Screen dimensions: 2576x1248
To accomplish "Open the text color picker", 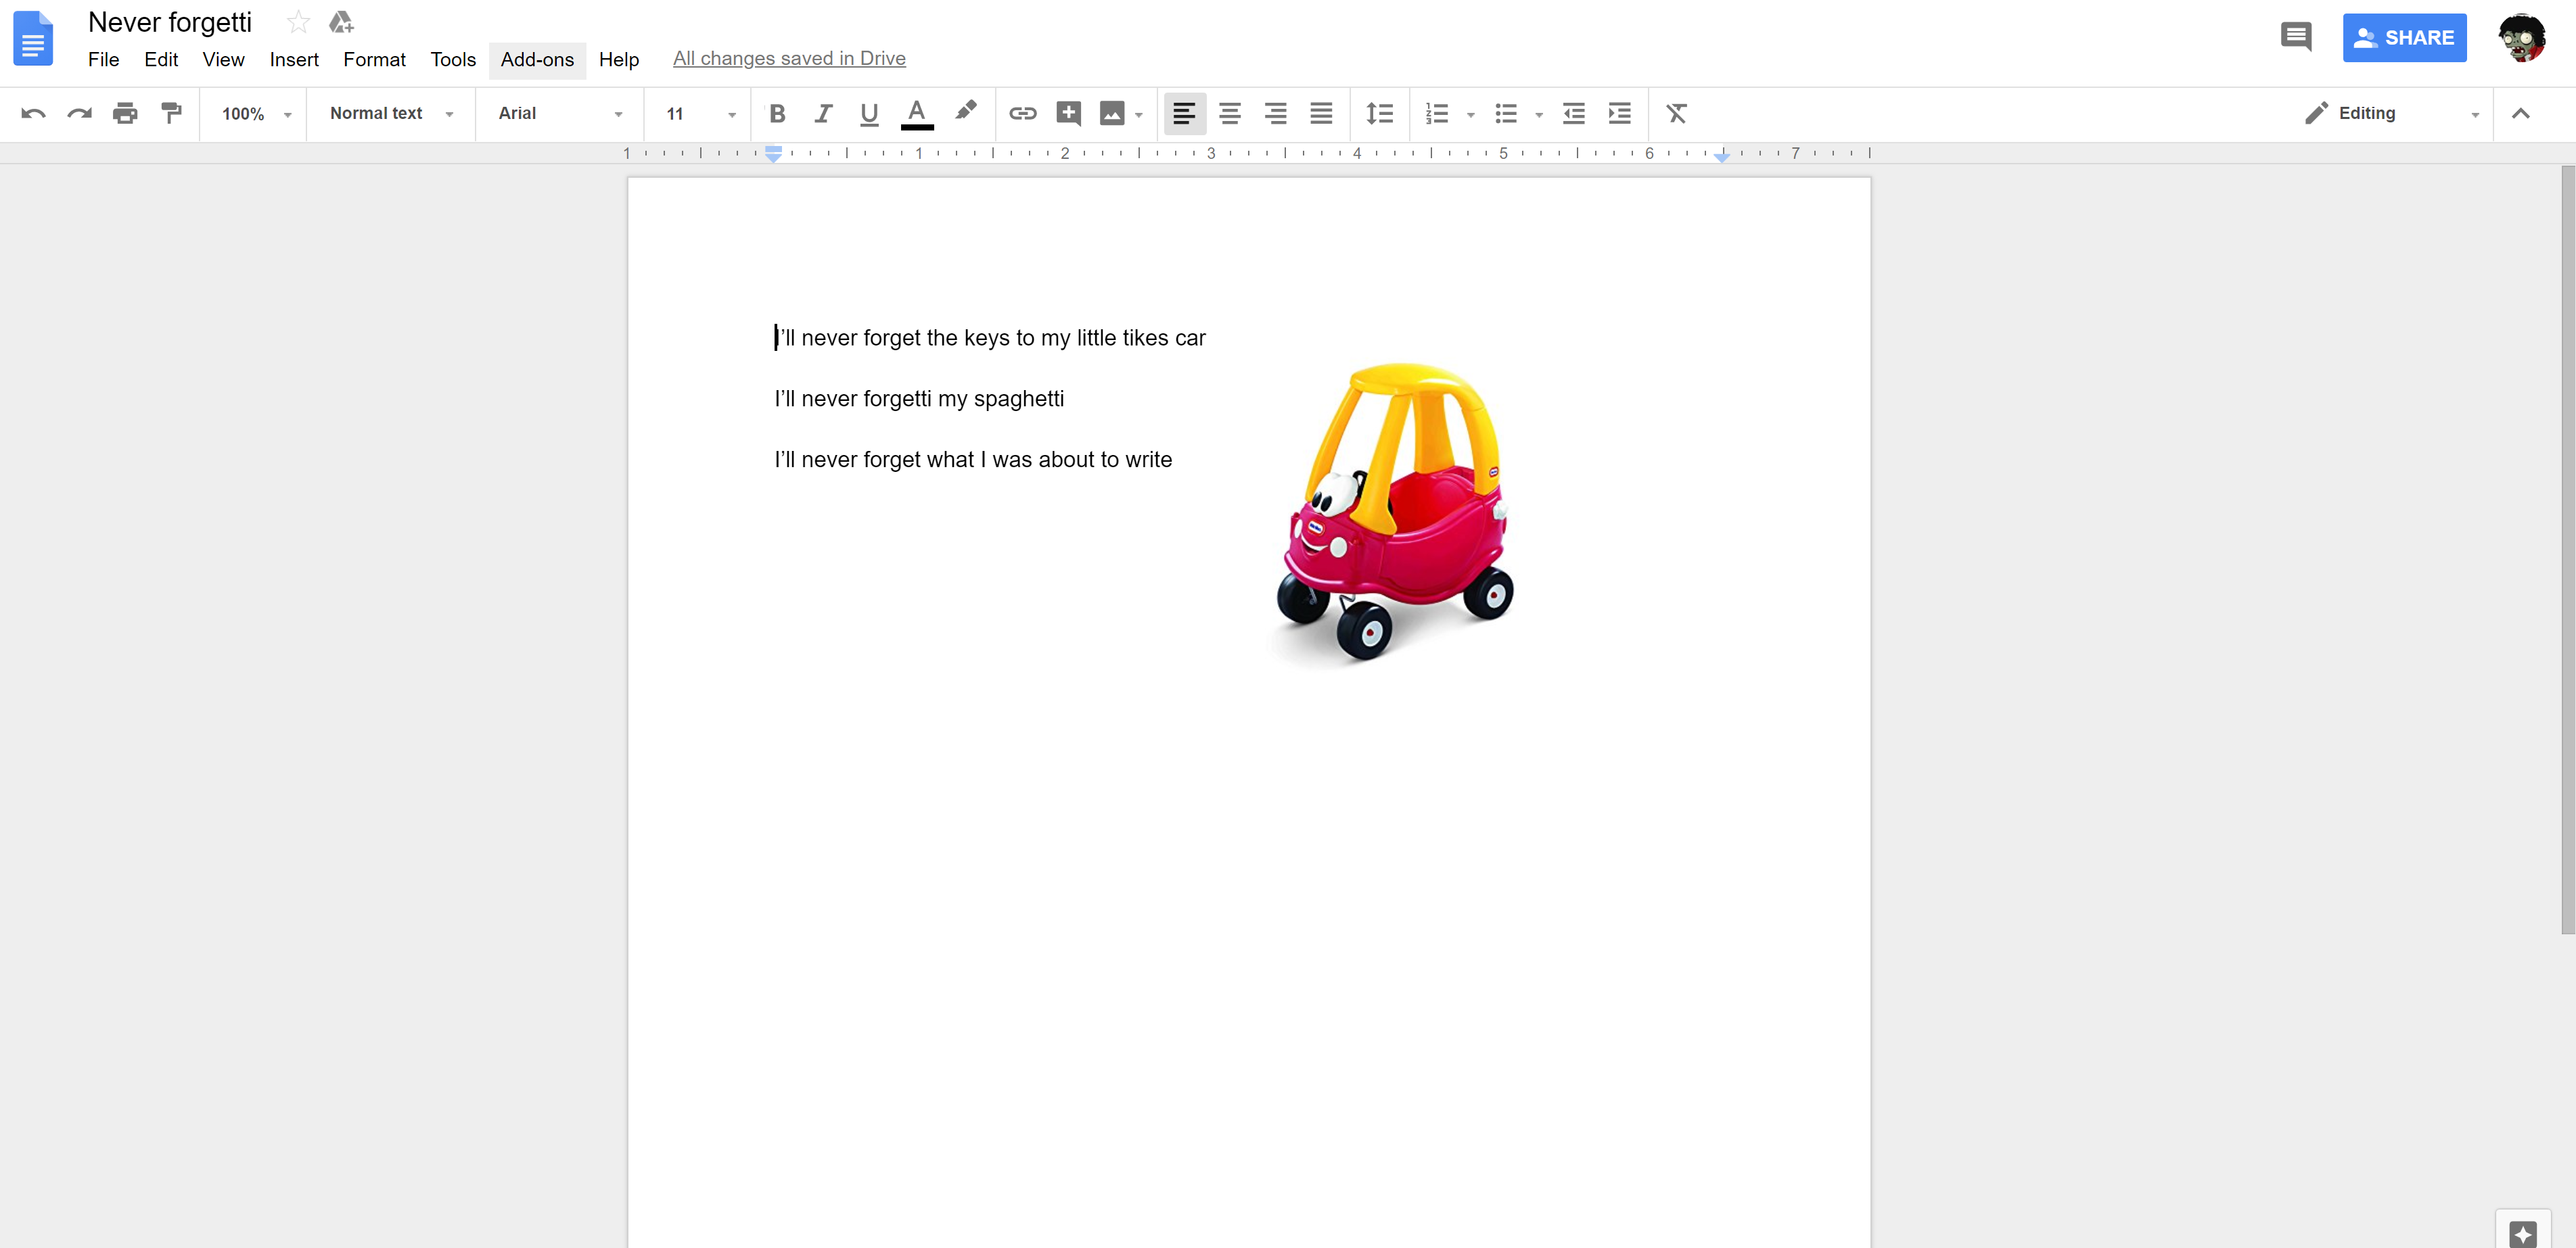I will pos(916,113).
